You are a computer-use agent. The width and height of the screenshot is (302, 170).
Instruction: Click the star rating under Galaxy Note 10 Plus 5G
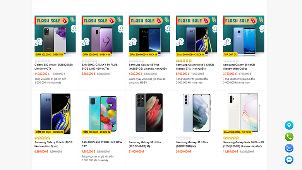(x=231, y=138)
